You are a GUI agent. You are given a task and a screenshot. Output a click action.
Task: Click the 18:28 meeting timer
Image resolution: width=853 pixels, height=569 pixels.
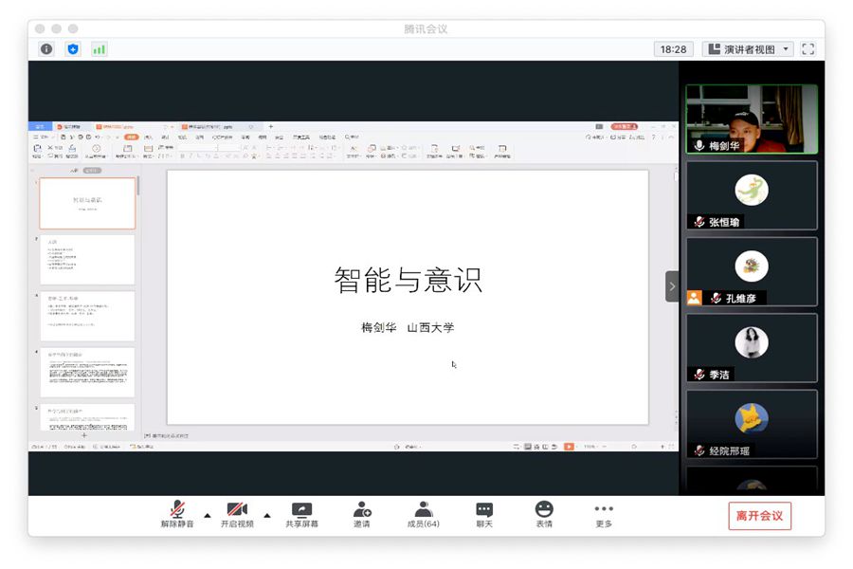coord(673,49)
